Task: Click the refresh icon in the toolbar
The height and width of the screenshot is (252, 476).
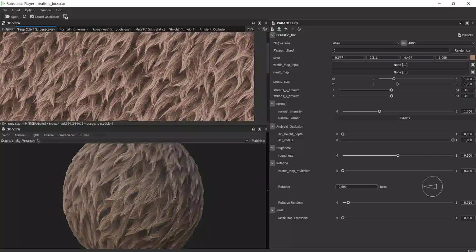Action: tap(24, 16)
